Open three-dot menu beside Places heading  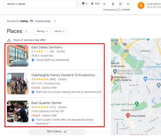pos(26,31)
